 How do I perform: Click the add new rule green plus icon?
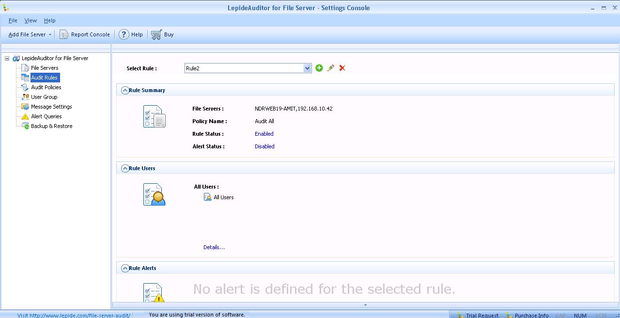pos(319,68)
